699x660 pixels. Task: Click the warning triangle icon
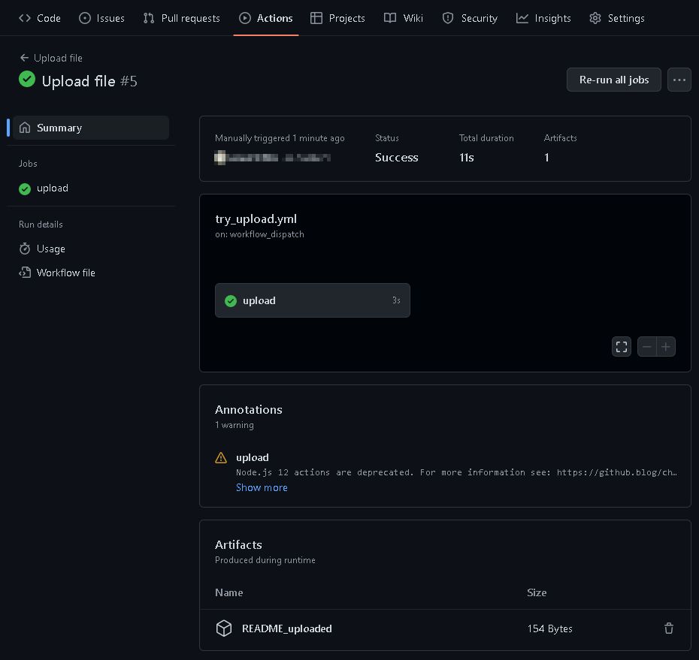click(221, 458)
